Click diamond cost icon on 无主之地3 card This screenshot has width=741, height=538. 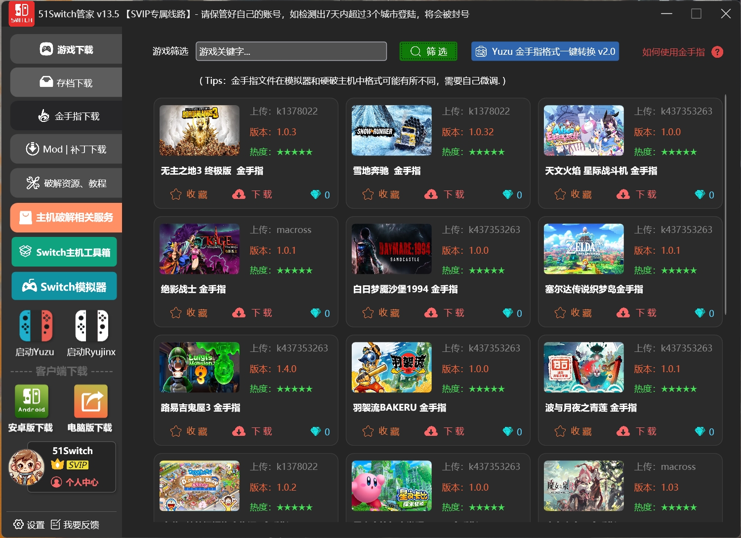pos(316,194)
